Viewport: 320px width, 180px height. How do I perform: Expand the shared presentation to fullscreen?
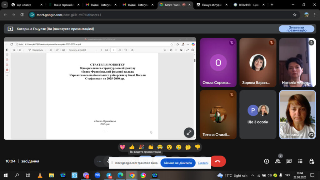coord(189,132)
